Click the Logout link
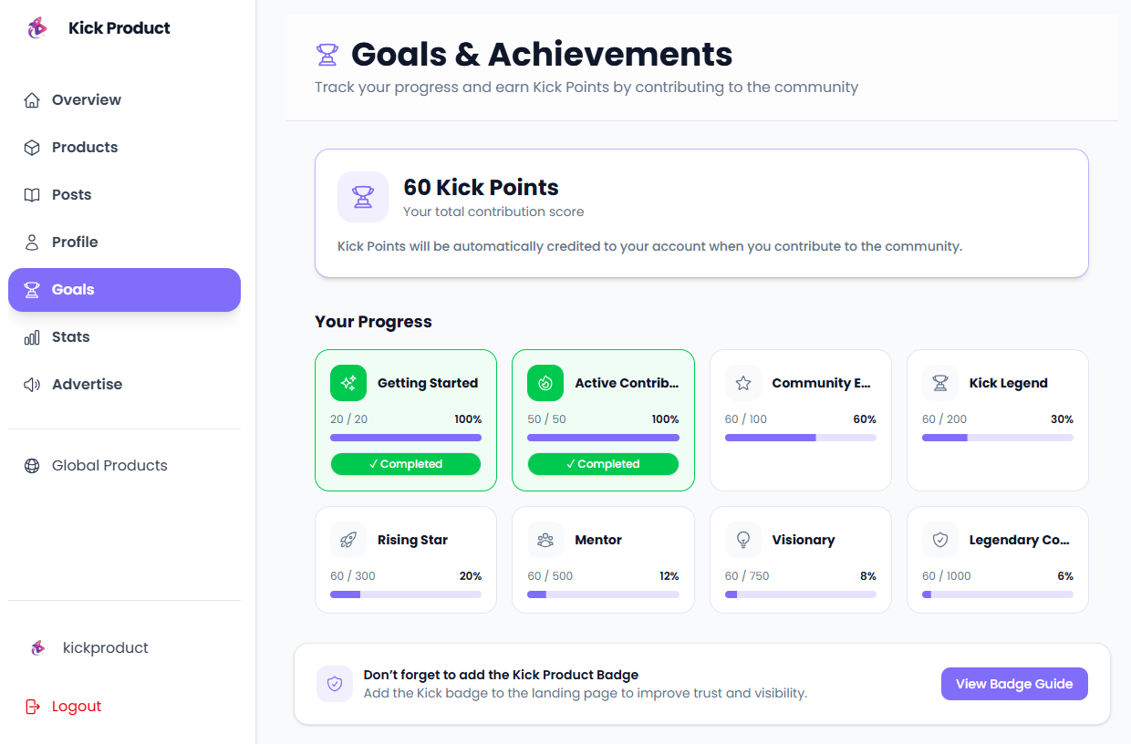This screenshot has width=1131, height=744. point(75,706)
